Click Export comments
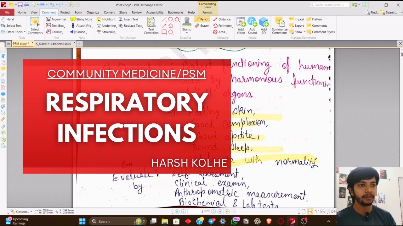Image resolution: width=403 pixels, height=226 pixels. tap(297, 25)
